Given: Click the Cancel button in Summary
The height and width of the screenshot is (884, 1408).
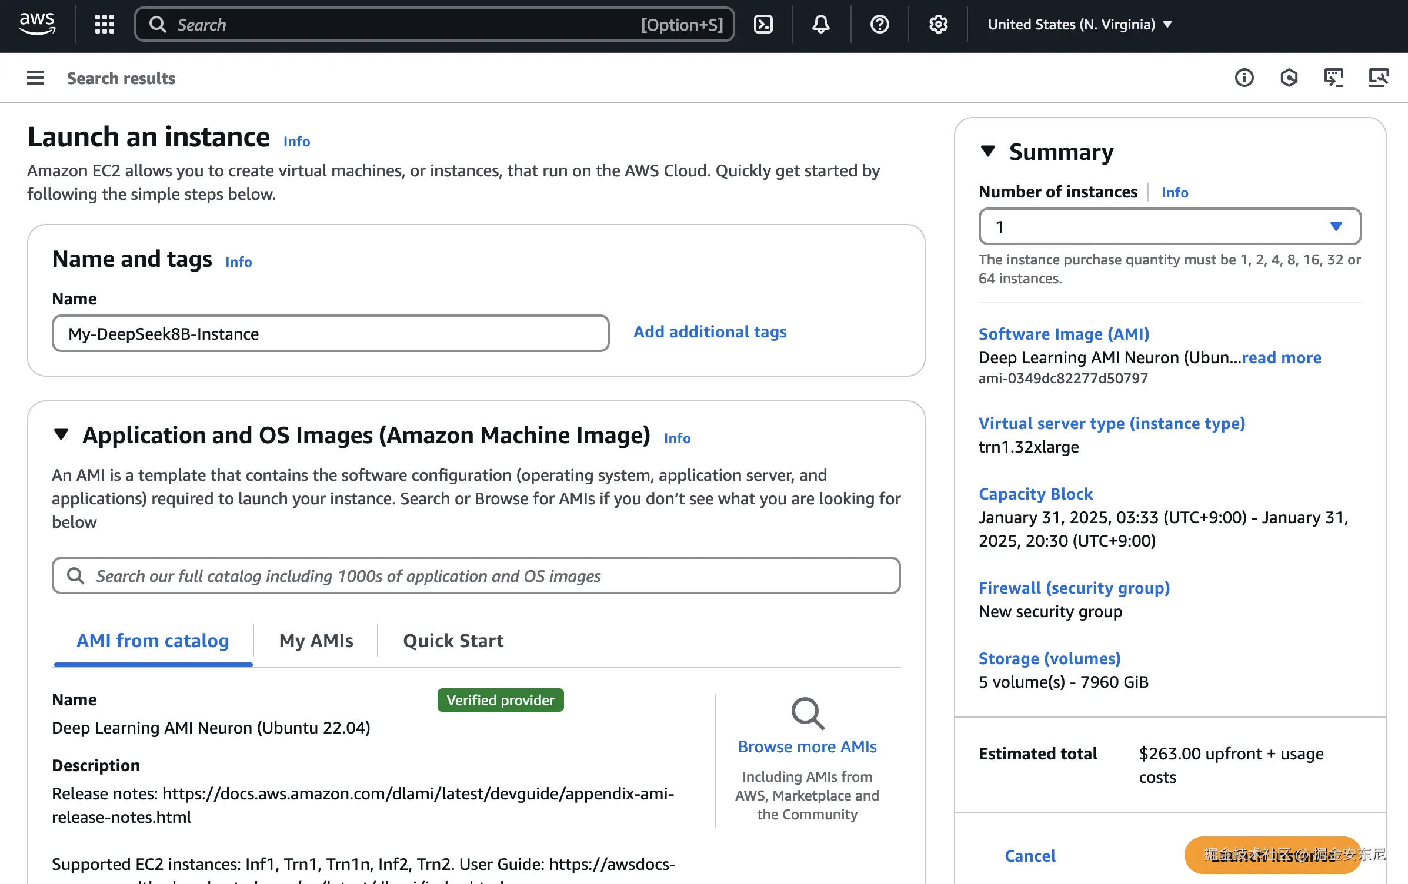Looking at the screenshot, I should coord(1030,855).
